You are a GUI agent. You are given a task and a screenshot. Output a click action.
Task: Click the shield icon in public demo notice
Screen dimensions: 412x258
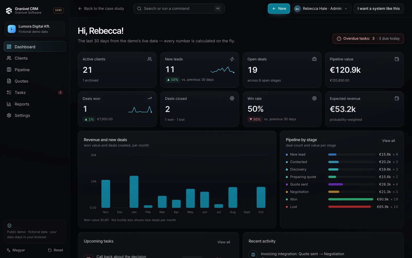[x=10, y=225]
